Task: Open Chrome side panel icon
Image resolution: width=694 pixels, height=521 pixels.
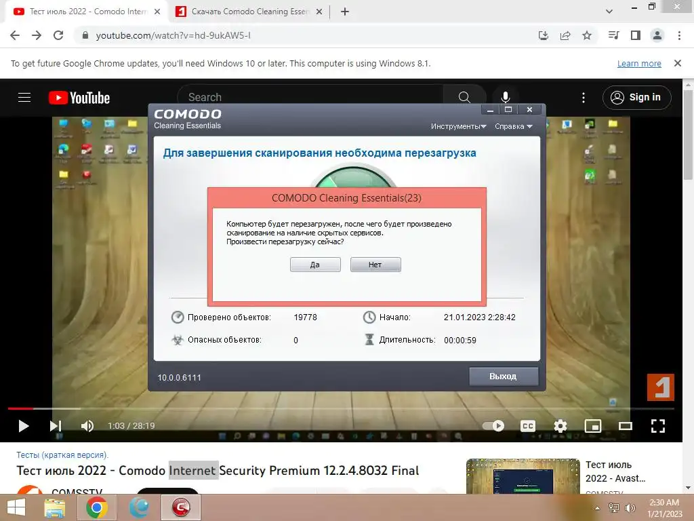Action: (x=636, y=35)
